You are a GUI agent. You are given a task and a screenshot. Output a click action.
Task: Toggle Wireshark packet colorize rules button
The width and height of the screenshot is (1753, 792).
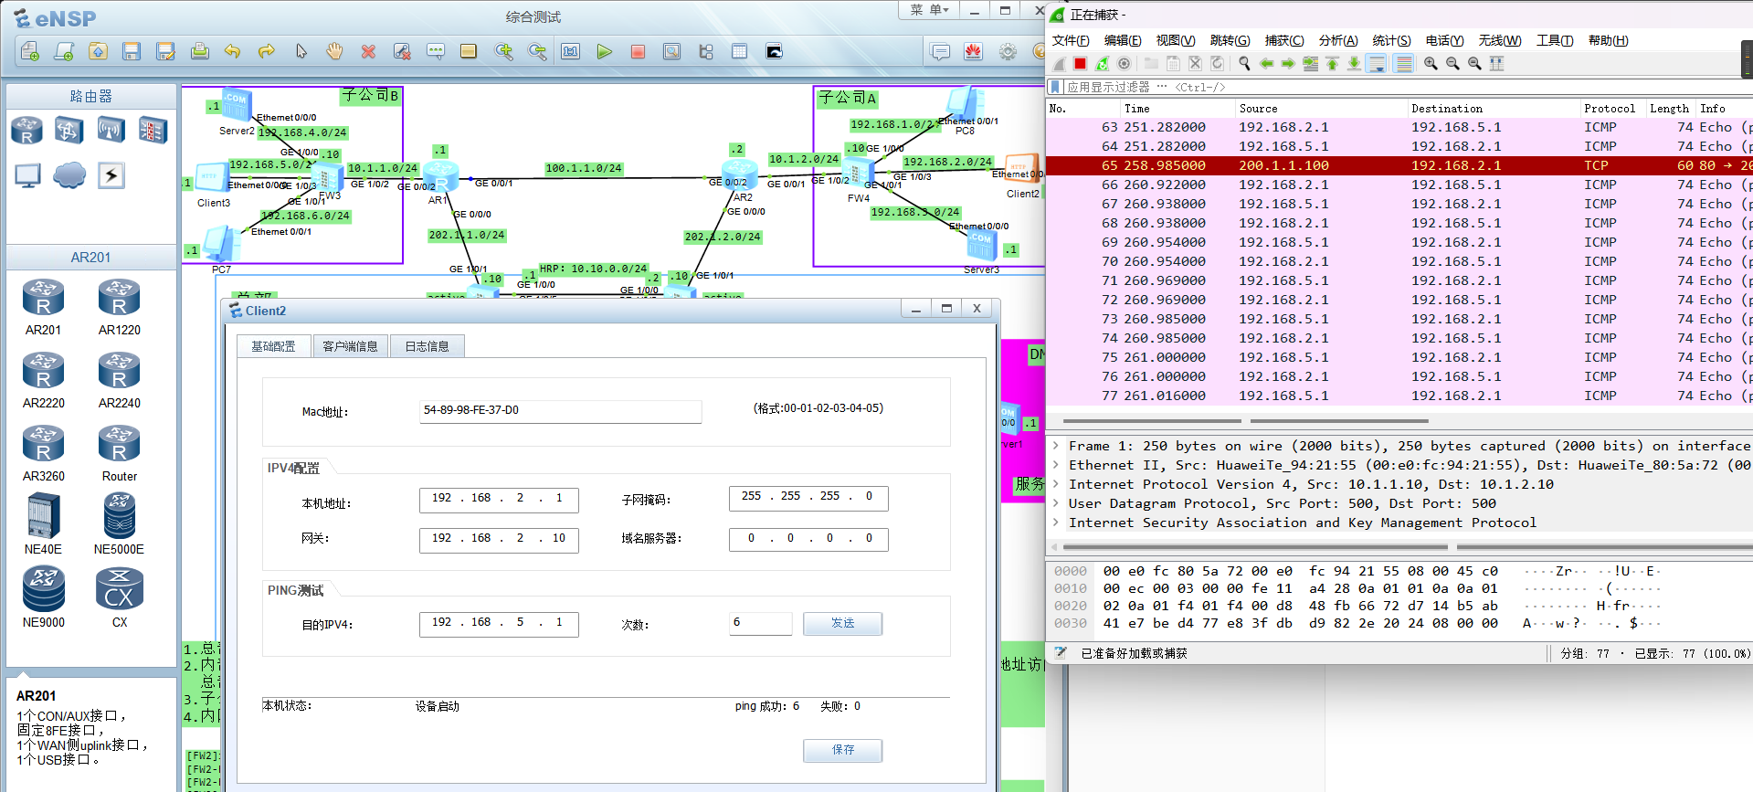click(x=1405, y=64)
